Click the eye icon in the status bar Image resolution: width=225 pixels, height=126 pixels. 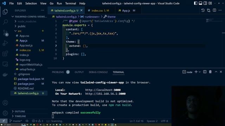27,121
